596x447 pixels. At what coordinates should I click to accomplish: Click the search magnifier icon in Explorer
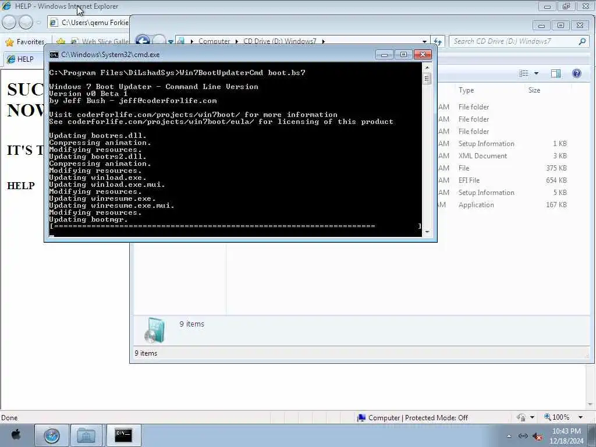(x=582, y=41)
